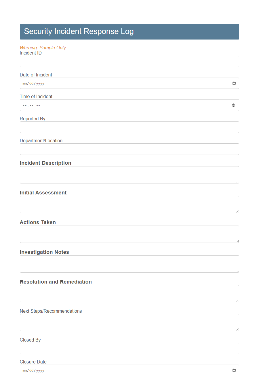Click the Time of Incident input field
Image resolution: width=259 pixels, height=375 pixels.
pyautogui.click(x=115, y=105)
